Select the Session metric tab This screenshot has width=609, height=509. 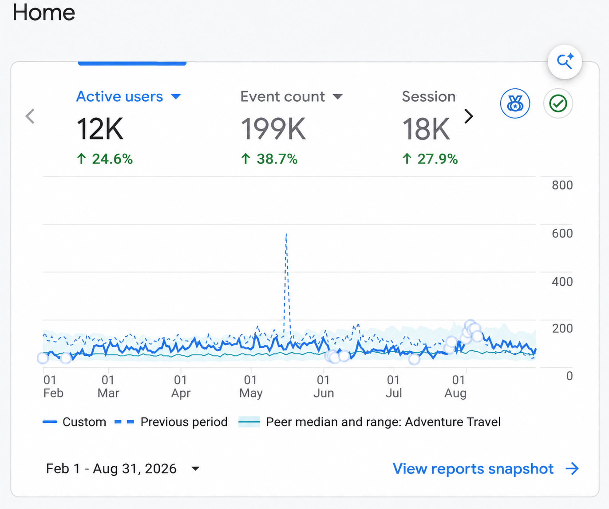pyautogui.click(x=429, y=96)
